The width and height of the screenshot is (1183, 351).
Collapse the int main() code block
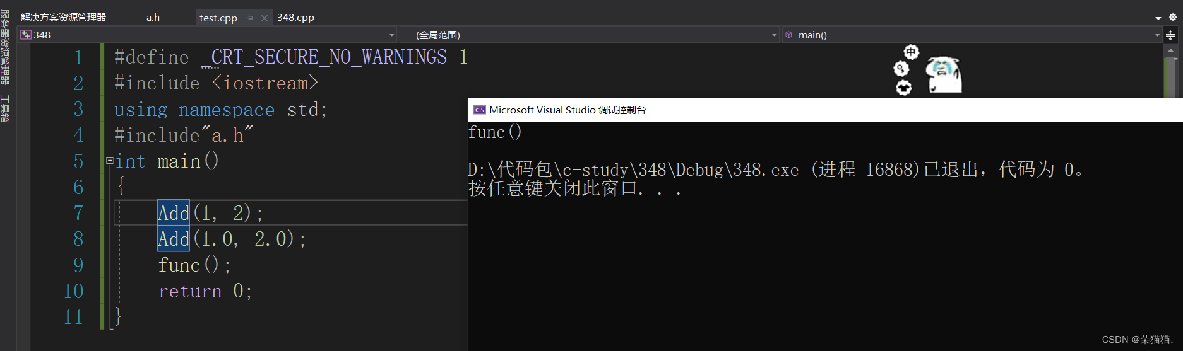(109, 161)
